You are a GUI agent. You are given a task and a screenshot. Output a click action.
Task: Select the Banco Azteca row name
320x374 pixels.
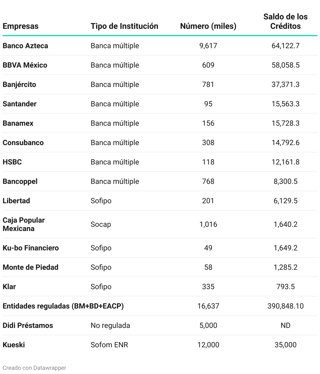(x=25, y=46)
